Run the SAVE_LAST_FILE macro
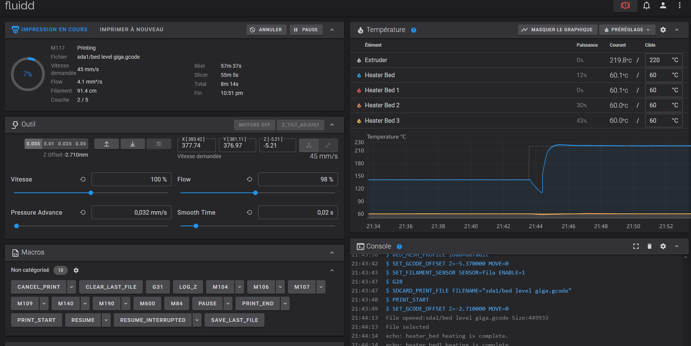The height and width of the screenshot is (346, 691). tap(234, 320)
